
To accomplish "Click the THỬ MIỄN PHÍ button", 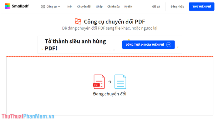I will coord(202,7).
